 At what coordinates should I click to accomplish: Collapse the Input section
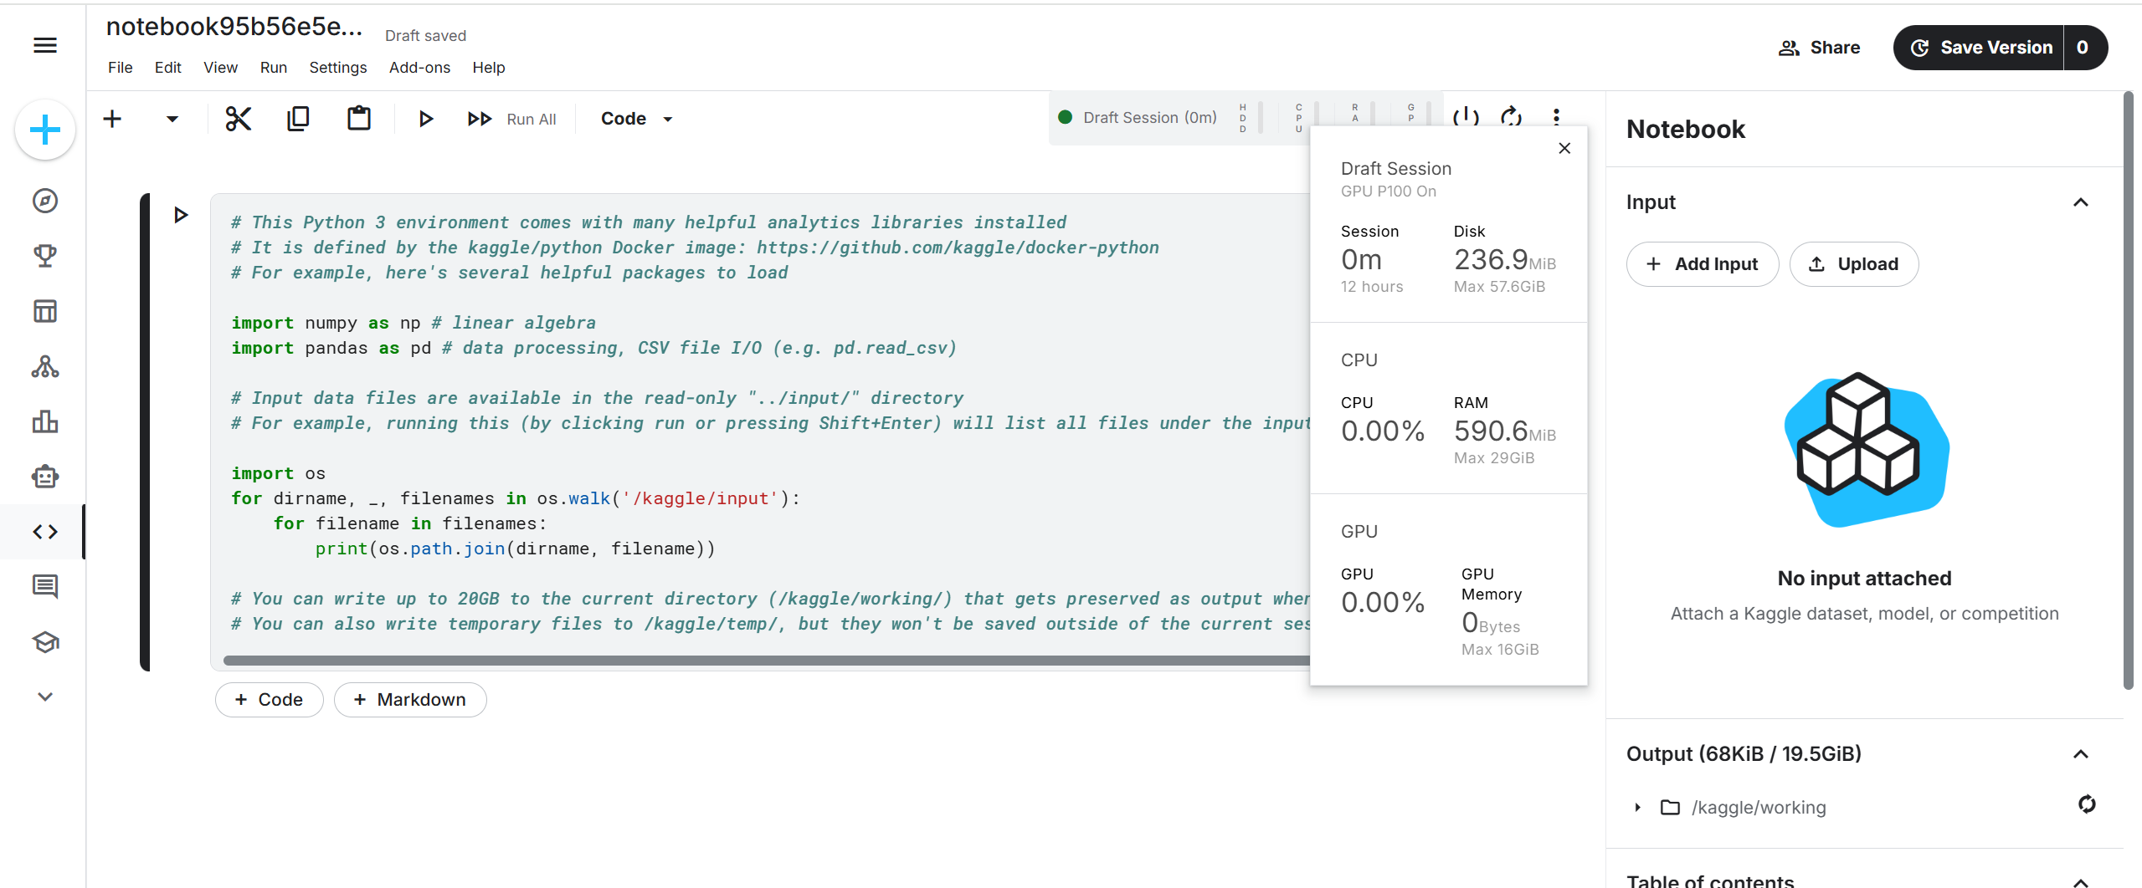pyautogui.click(x=2080, y=202)
